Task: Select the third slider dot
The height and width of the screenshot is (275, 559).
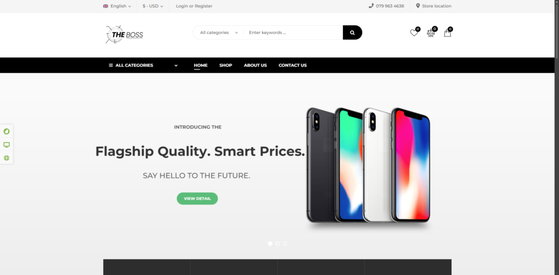Action: tap(285, 244)
